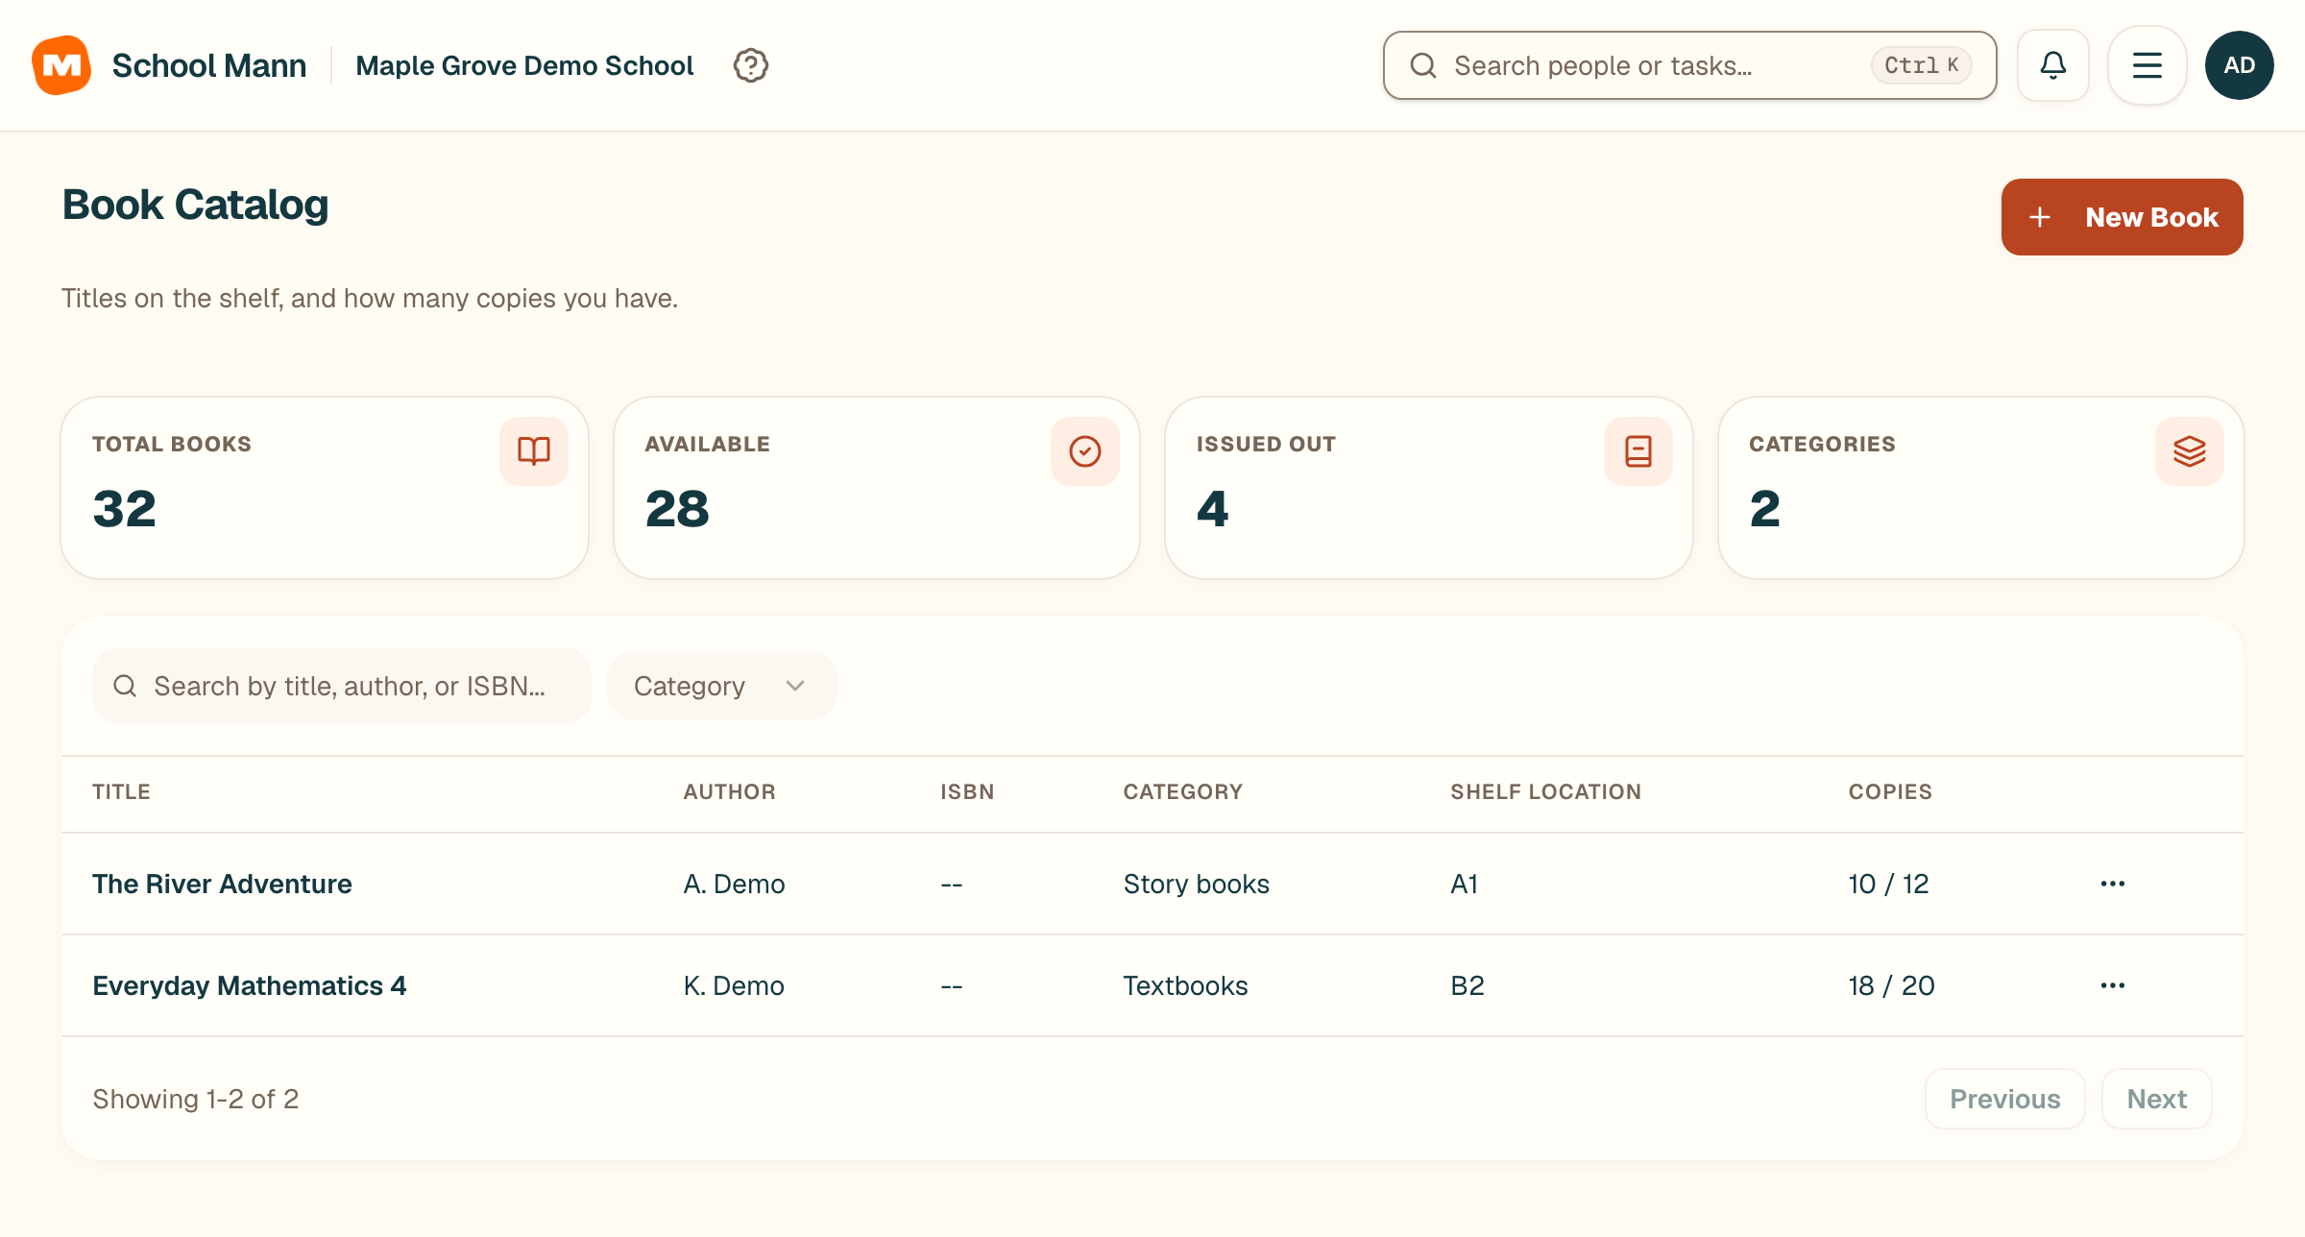The image size is (2305, 1237).
Task: Click the Categories layers icon
Action: pyautogui.click(x=2190, y=451)
